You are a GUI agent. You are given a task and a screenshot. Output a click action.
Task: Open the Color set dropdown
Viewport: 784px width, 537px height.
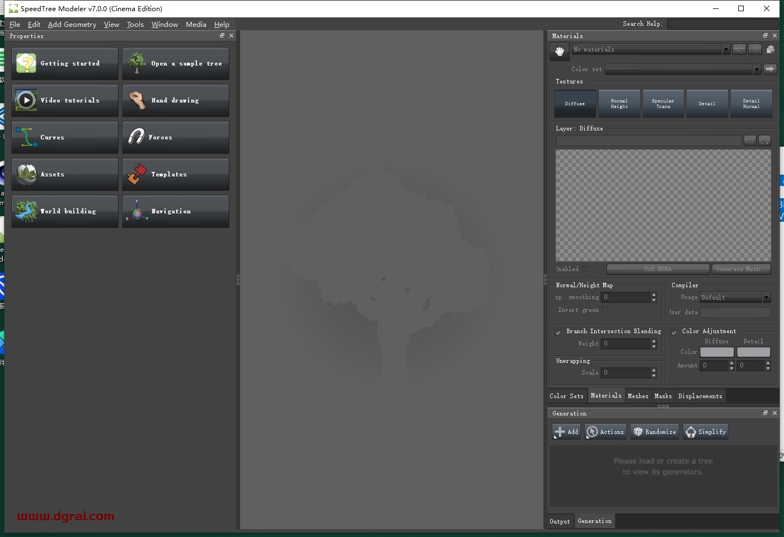point(683,69)
